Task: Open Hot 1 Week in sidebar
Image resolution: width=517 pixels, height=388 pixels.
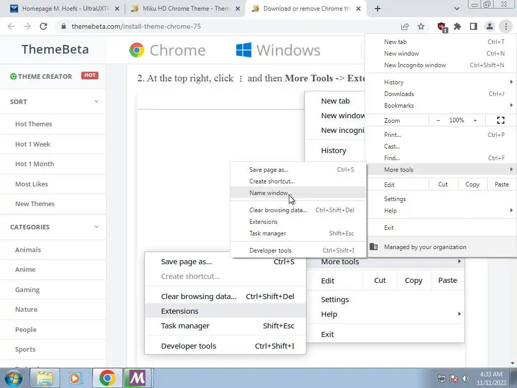Action: (33, 144)
